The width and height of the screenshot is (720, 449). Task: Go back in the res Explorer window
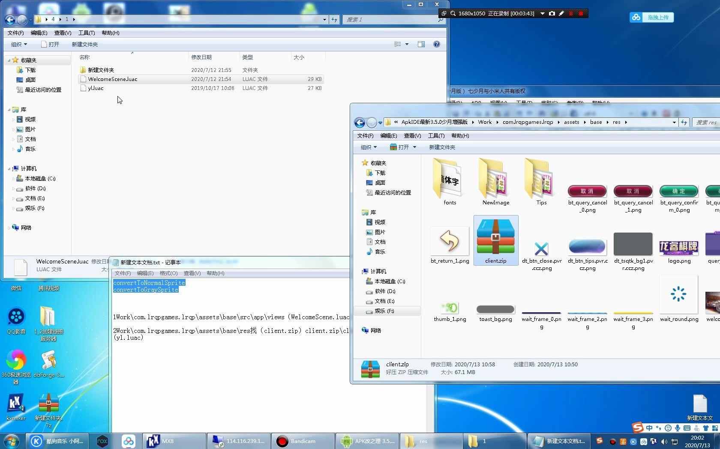coord(360,123)
